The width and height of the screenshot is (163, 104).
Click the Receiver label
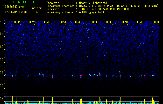(53, 9)
